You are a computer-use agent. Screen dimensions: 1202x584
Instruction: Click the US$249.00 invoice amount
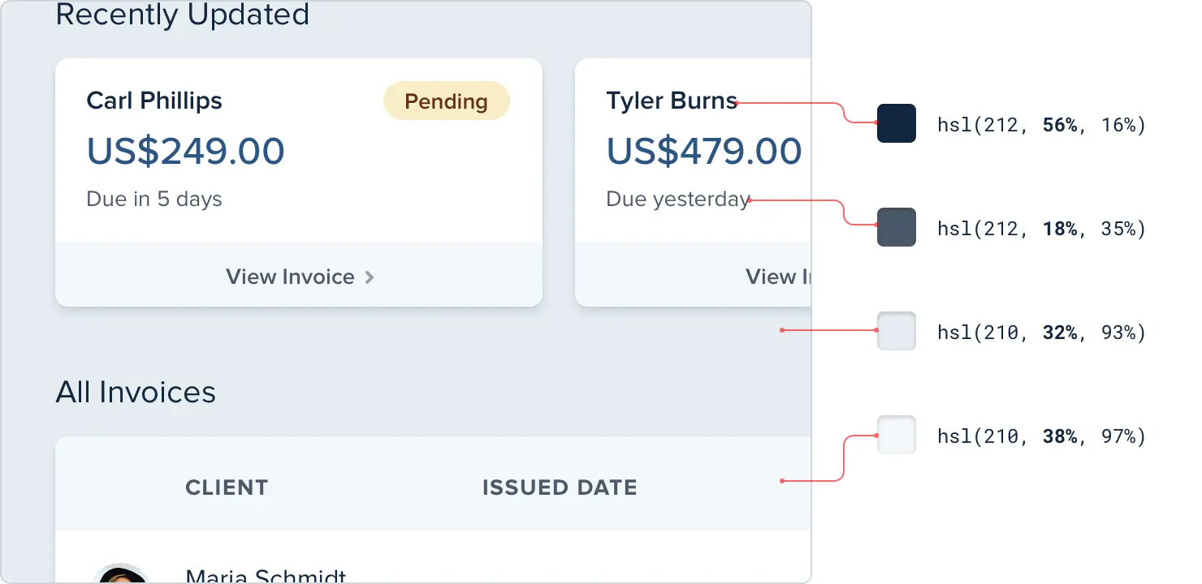[186, 151]
